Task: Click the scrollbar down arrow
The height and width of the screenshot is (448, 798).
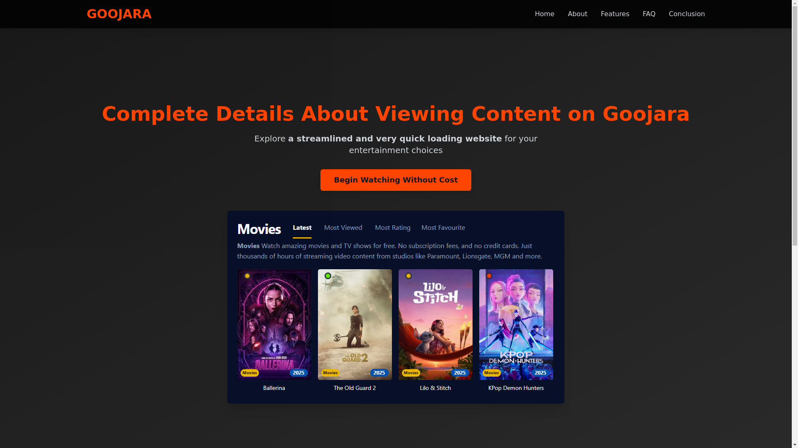Action: click(x=795, y=445)
